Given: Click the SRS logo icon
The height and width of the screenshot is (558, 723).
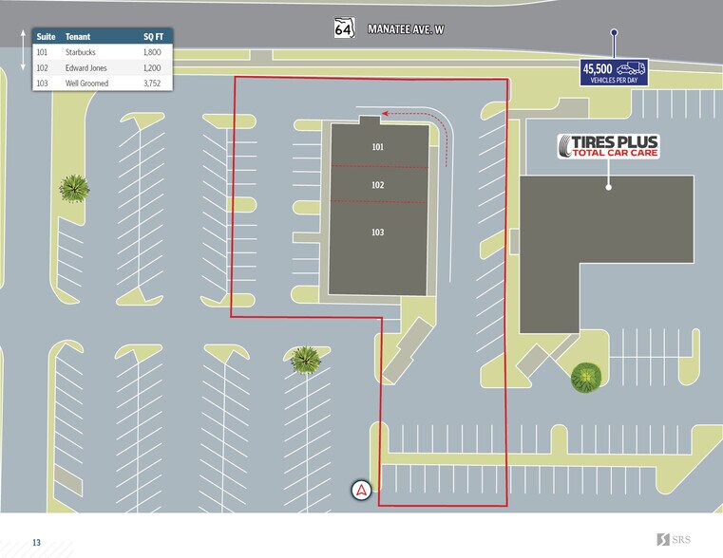Looking at the screenshot, I should pos(663,539).
